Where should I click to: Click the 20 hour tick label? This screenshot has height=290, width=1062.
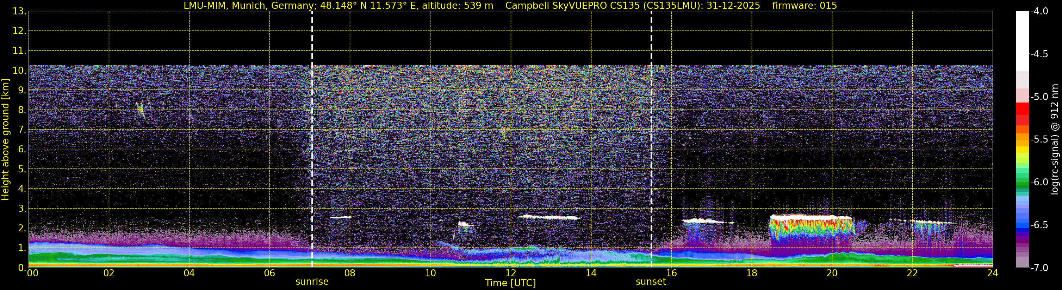(832, 273)
